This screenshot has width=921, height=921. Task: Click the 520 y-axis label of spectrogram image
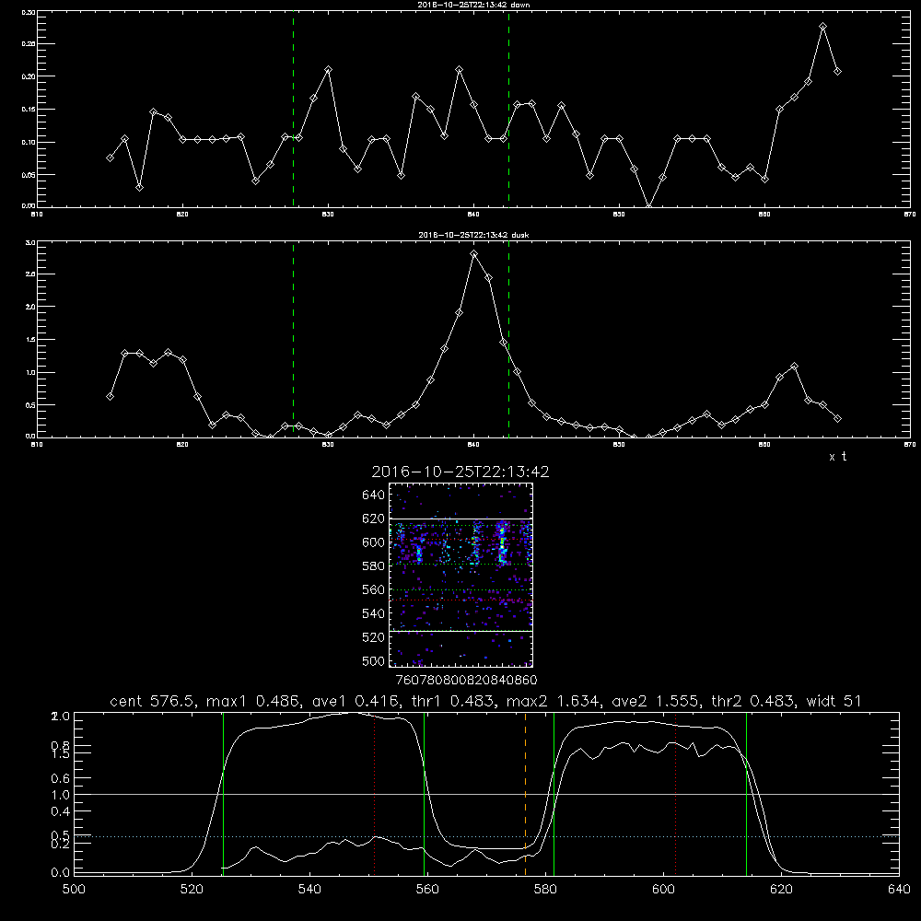tap(374, 637)
